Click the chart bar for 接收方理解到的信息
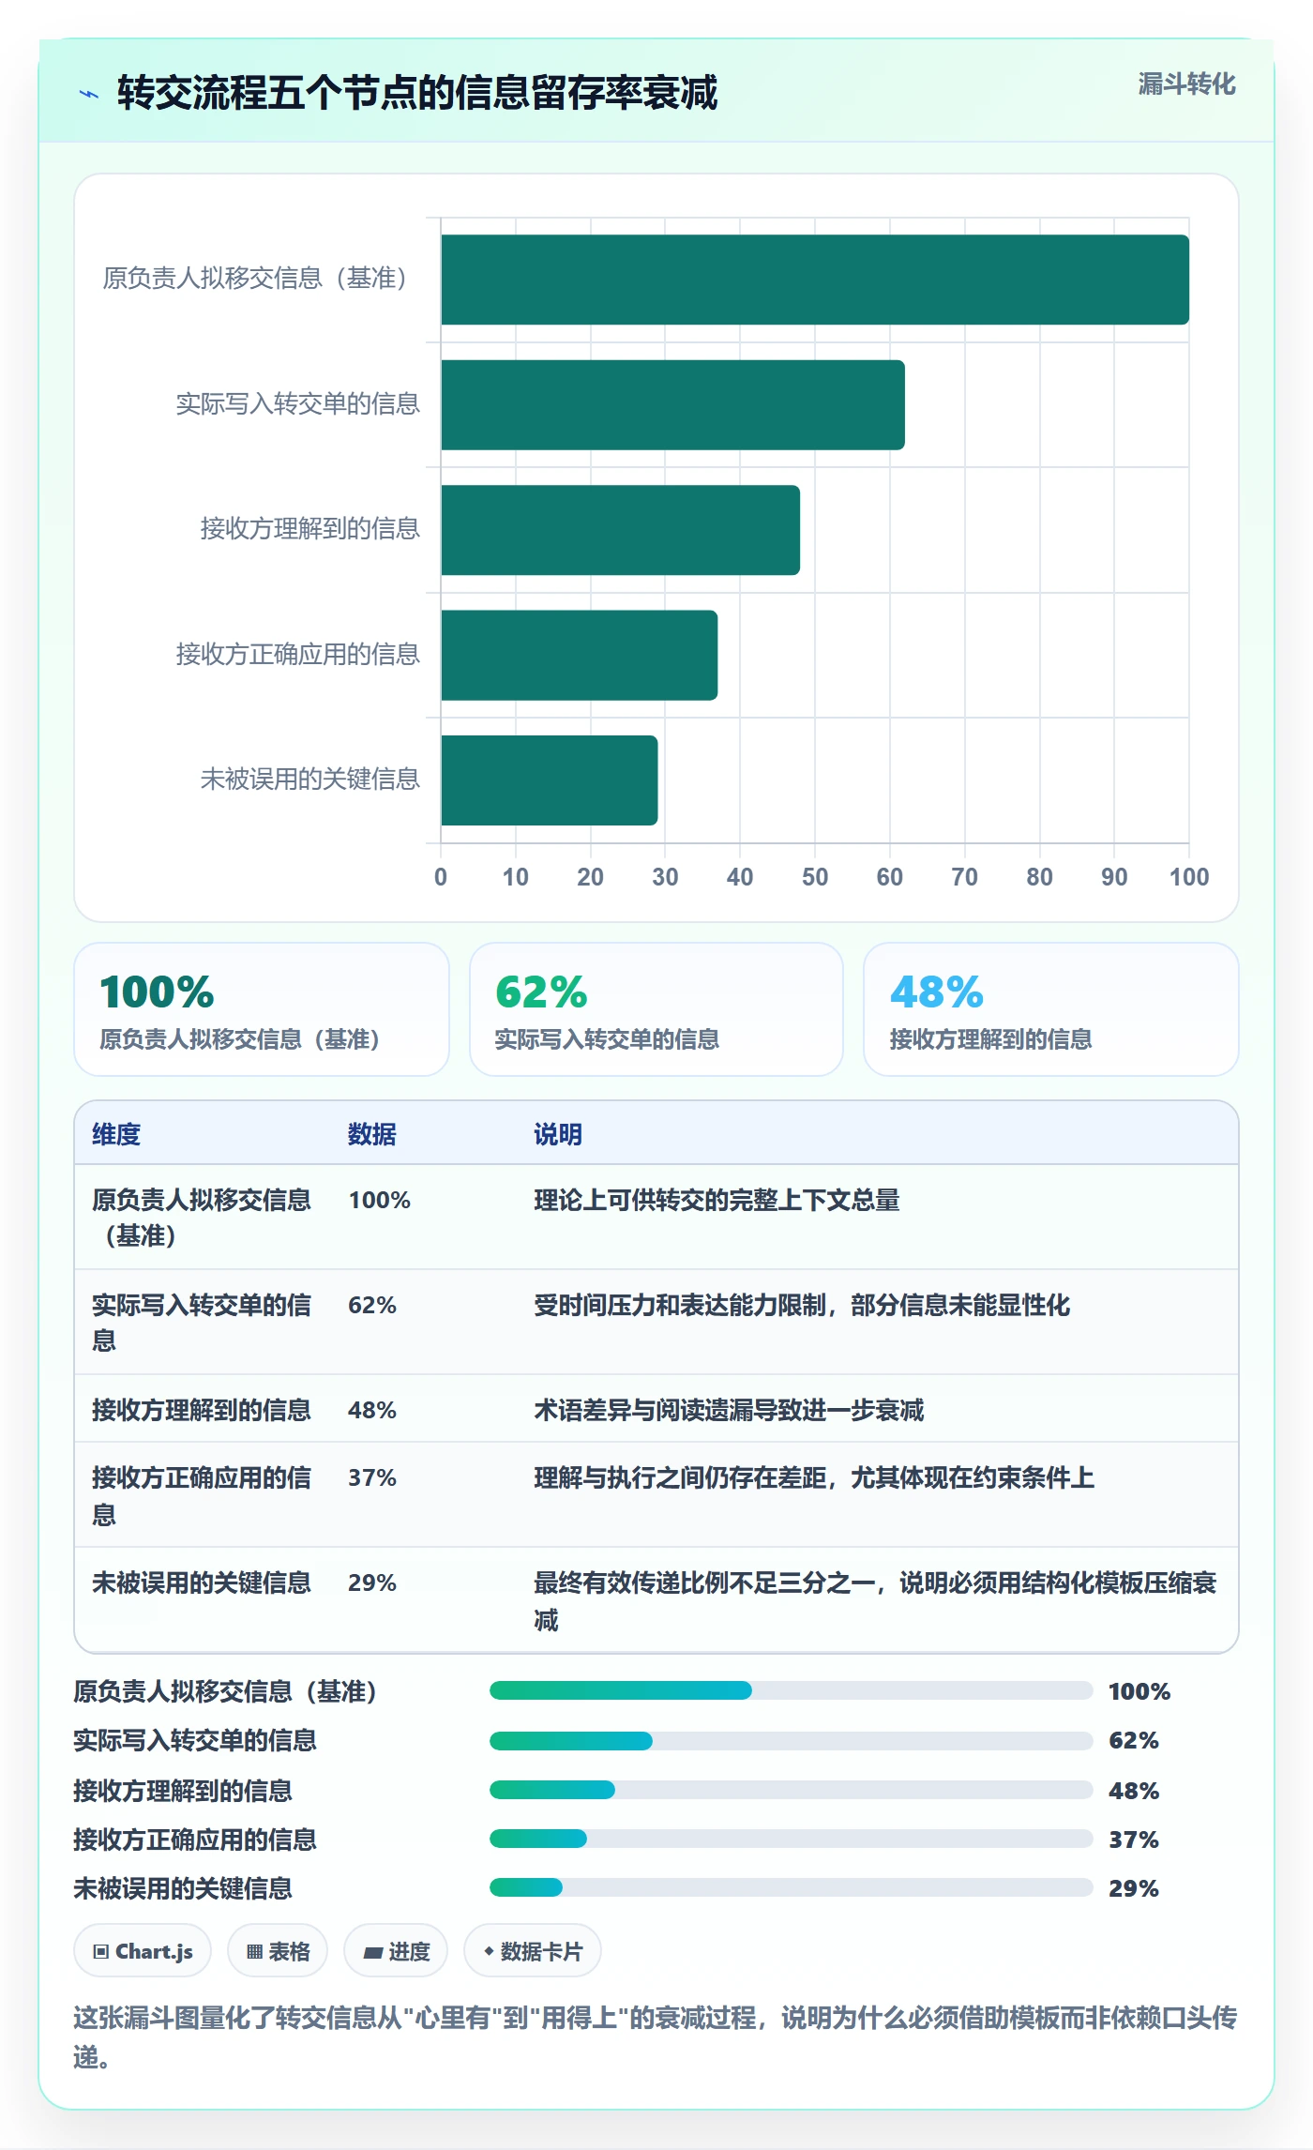The height and width of the screenshot is (2150, 1313). click(x=620, y=530)
